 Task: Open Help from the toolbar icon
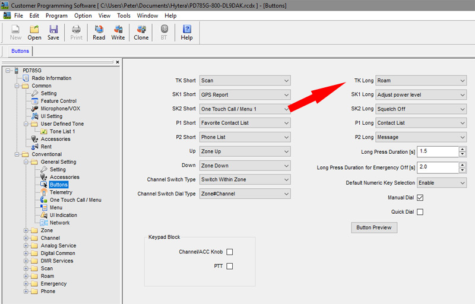(x=186, y=33)
